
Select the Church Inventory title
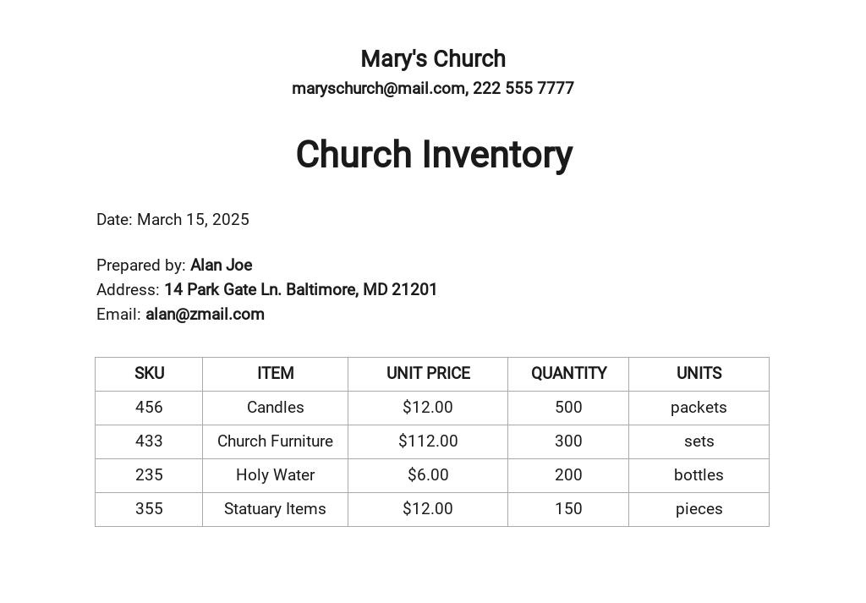click(434, 155)
